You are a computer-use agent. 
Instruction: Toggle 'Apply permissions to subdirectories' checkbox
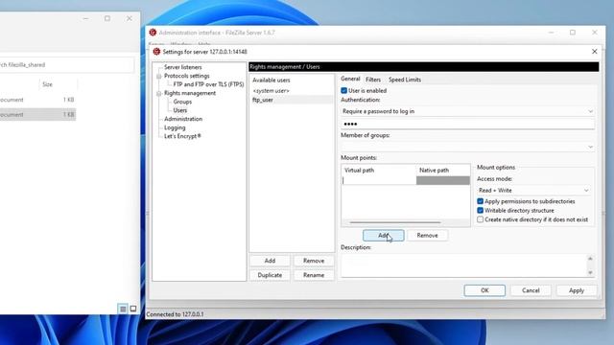click(x=480, y=201)
